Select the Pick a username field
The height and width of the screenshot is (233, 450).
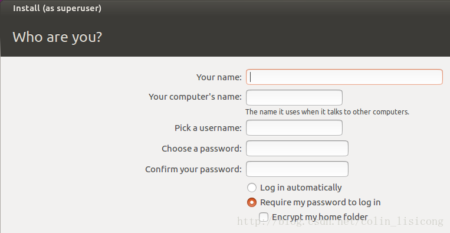(294, 127)
